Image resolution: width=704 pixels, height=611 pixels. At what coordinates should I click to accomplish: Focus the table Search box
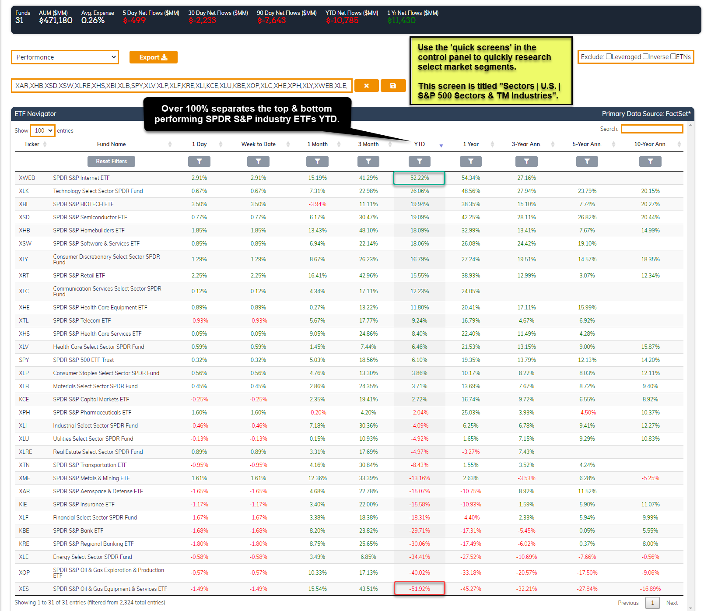[652, 129]
